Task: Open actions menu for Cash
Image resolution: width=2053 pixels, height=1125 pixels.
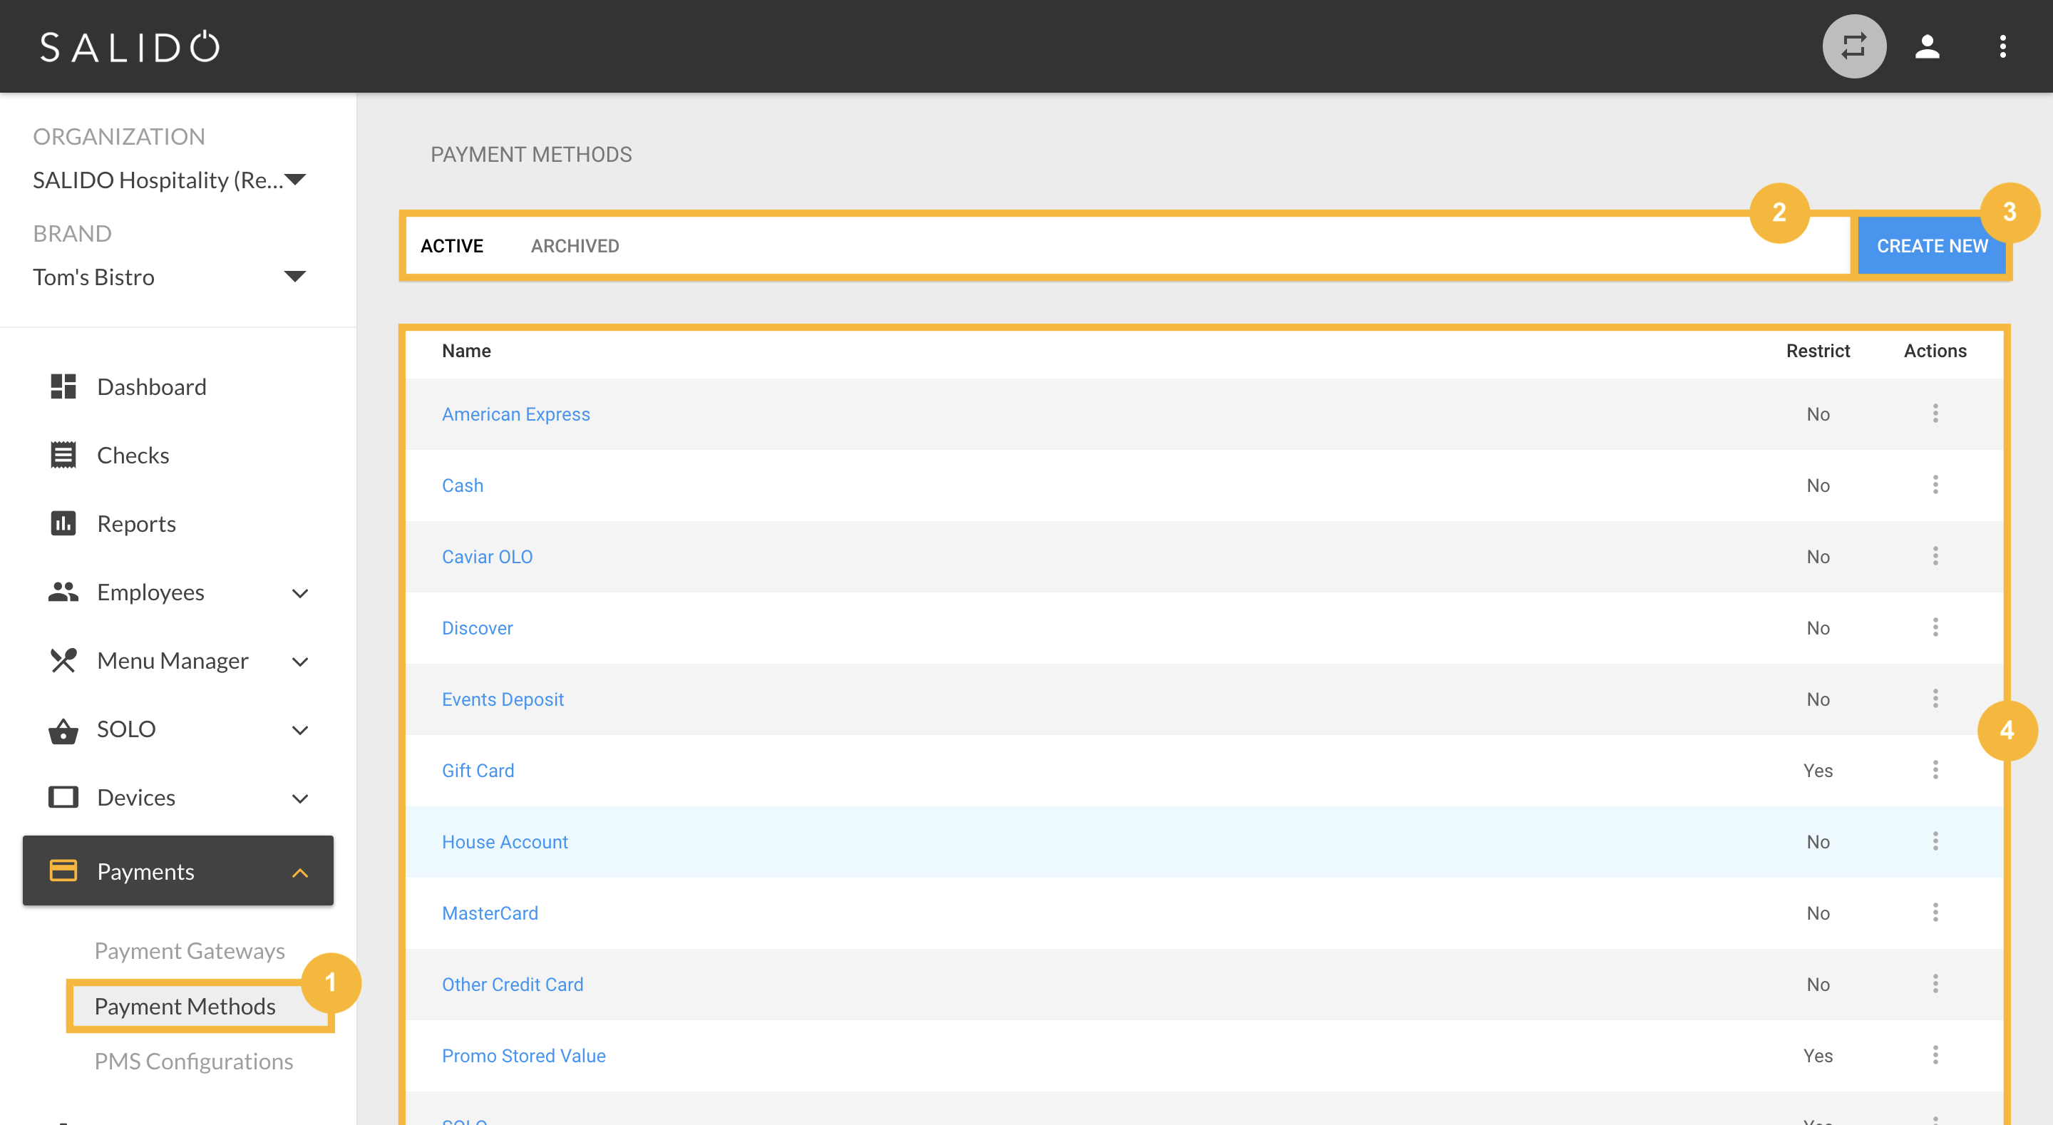Action: [1935, 485]
